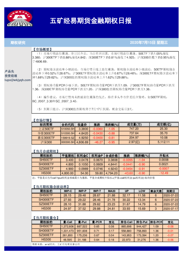Click synthetic price 3.3808
The image size is (183, 259).
tap(113, 160)
